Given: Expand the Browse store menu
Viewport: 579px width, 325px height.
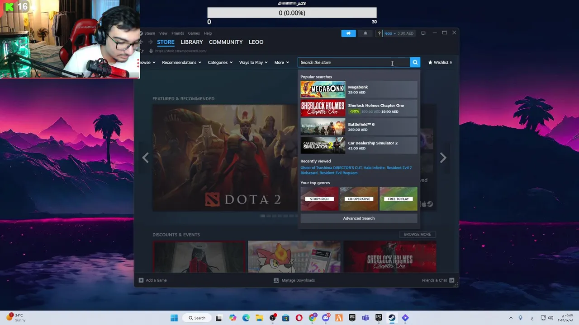Looking at the screenshot, I should (147, 62).
